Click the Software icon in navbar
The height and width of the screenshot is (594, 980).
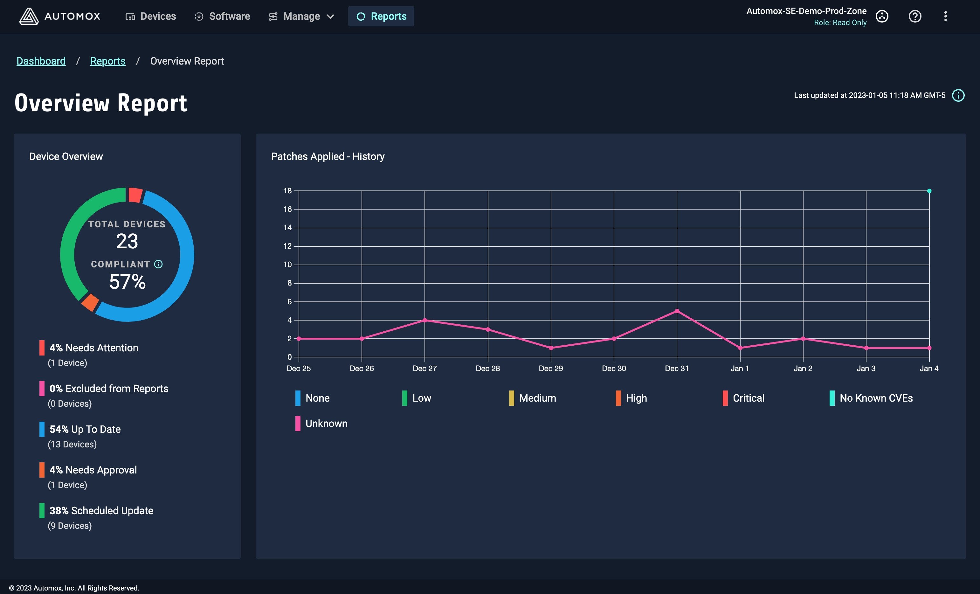(x=199, y=16)
